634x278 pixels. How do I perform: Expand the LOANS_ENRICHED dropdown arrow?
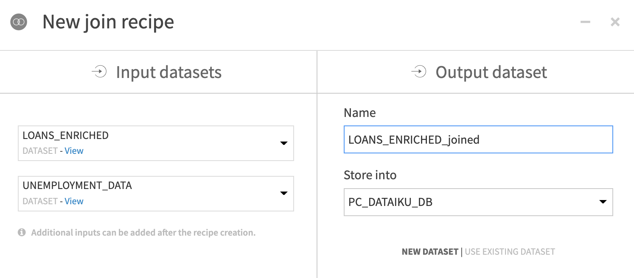pyautogui.click(x=284, y=143)
